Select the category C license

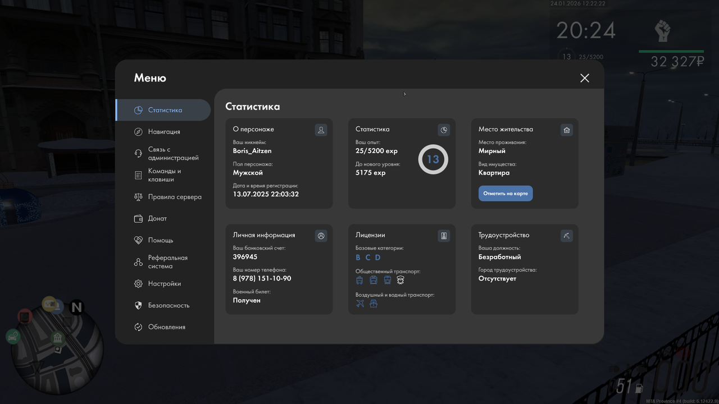pyautogui.click(x=368, y=258)
